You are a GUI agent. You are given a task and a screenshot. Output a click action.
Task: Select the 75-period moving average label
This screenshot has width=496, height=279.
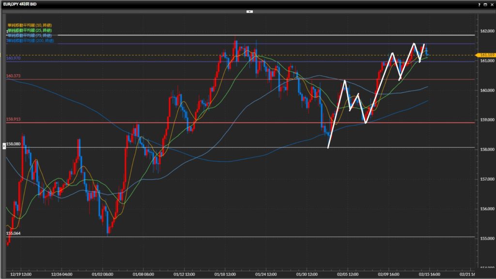click(x=29, y=36)
